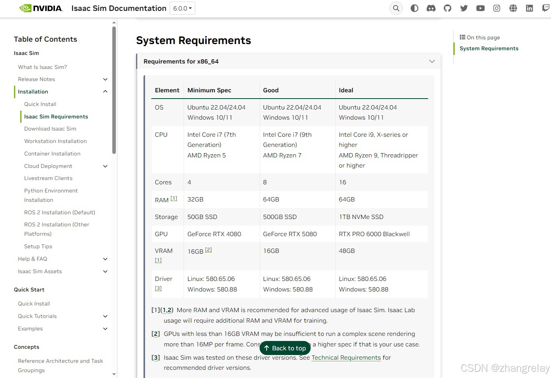Open Setup Tips page
This screenshot has height=378, width=551.
(38, 246)
